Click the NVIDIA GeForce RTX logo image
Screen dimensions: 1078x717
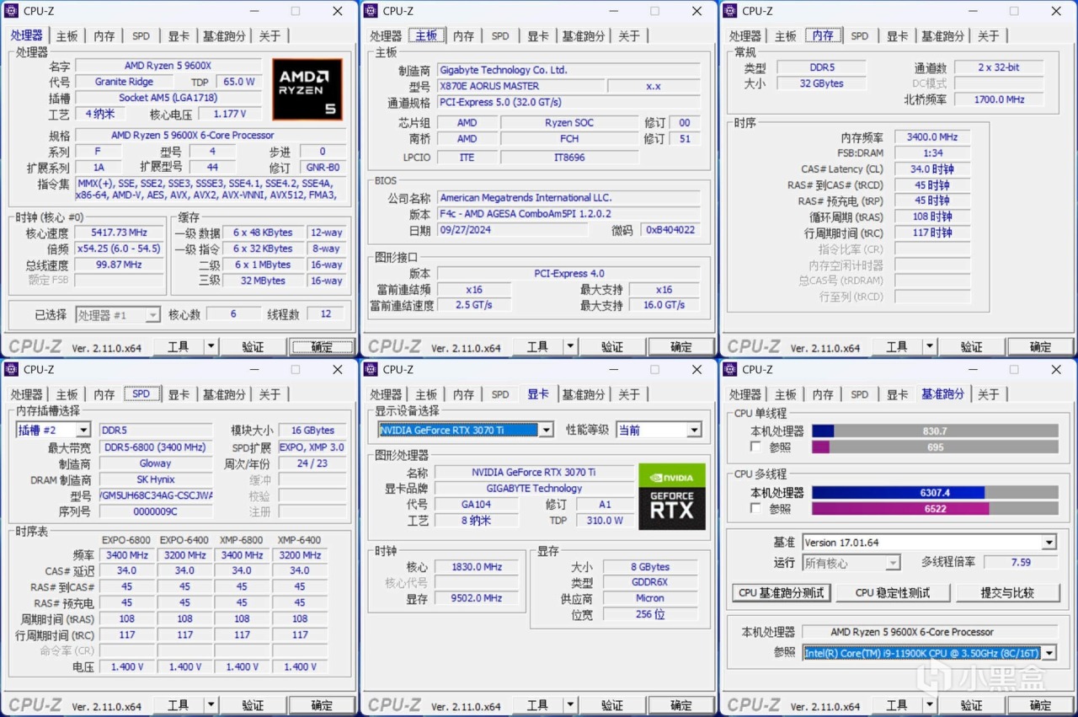(672, 497)
